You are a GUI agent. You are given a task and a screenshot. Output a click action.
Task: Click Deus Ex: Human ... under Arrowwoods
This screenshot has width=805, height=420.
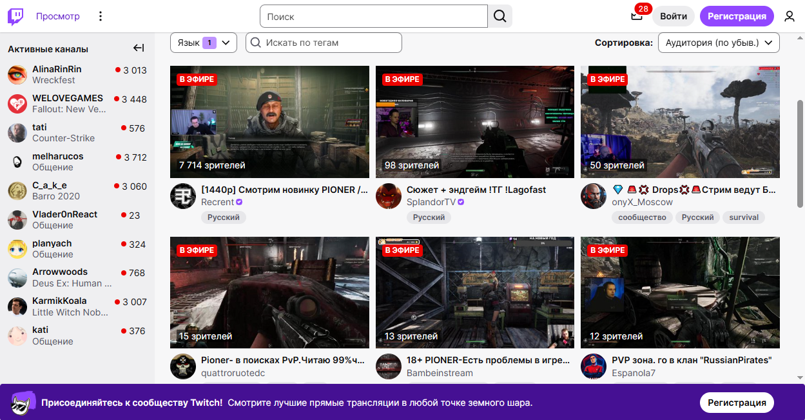pos(72,283)
